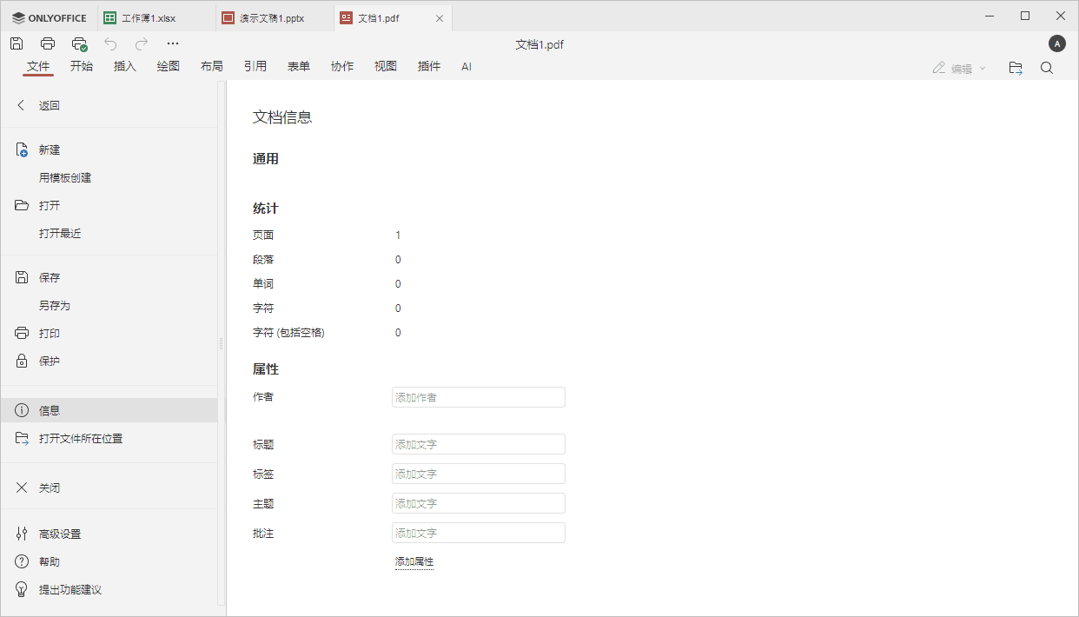Click the folder icon near search
1079x617 pixels.
(x=1016, y=67)
